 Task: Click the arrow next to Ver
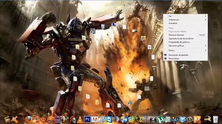pos(206,16)
